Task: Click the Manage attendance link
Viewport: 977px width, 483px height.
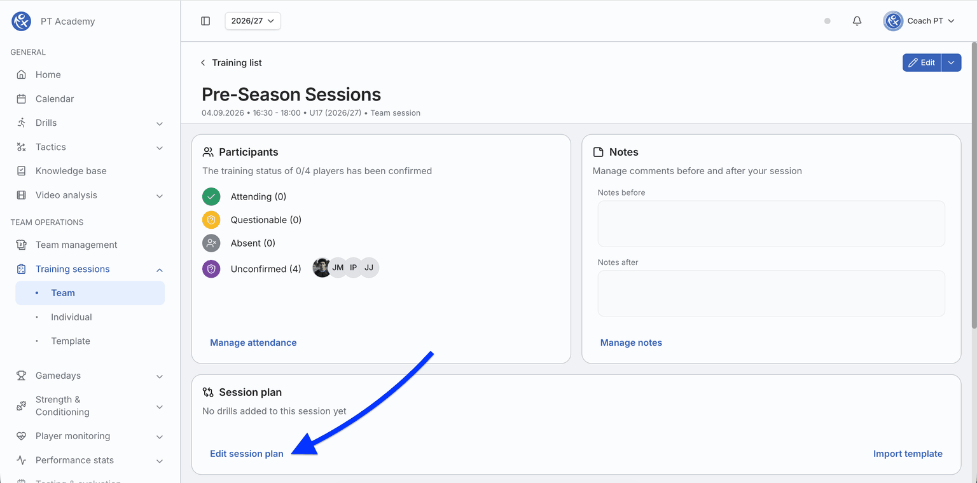Action: coord(253,343)
